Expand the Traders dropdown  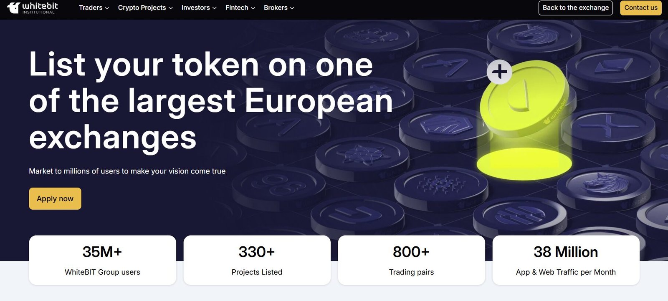point(93,8)
